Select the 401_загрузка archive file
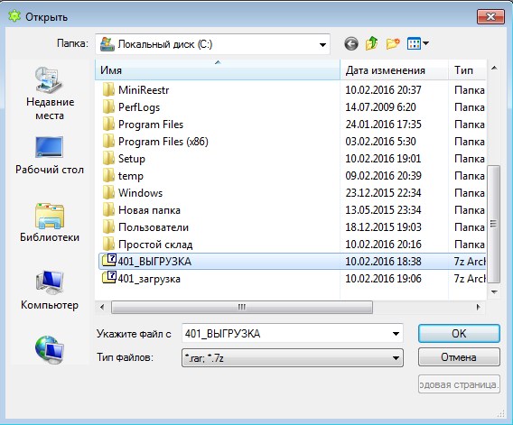Image resolution: width=513 pixels, height=425 pixels. pos(149,279)
